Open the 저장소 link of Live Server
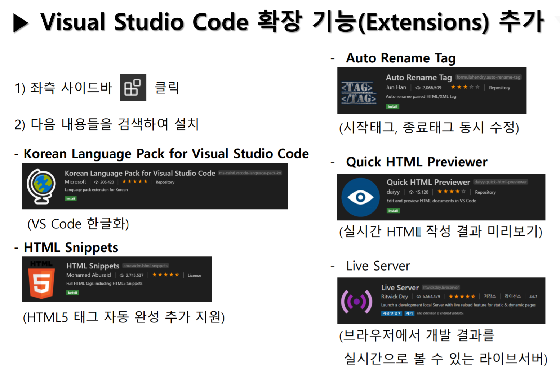Image resolution: width=560 pixels, height=373 pixels. pos(490,296)
